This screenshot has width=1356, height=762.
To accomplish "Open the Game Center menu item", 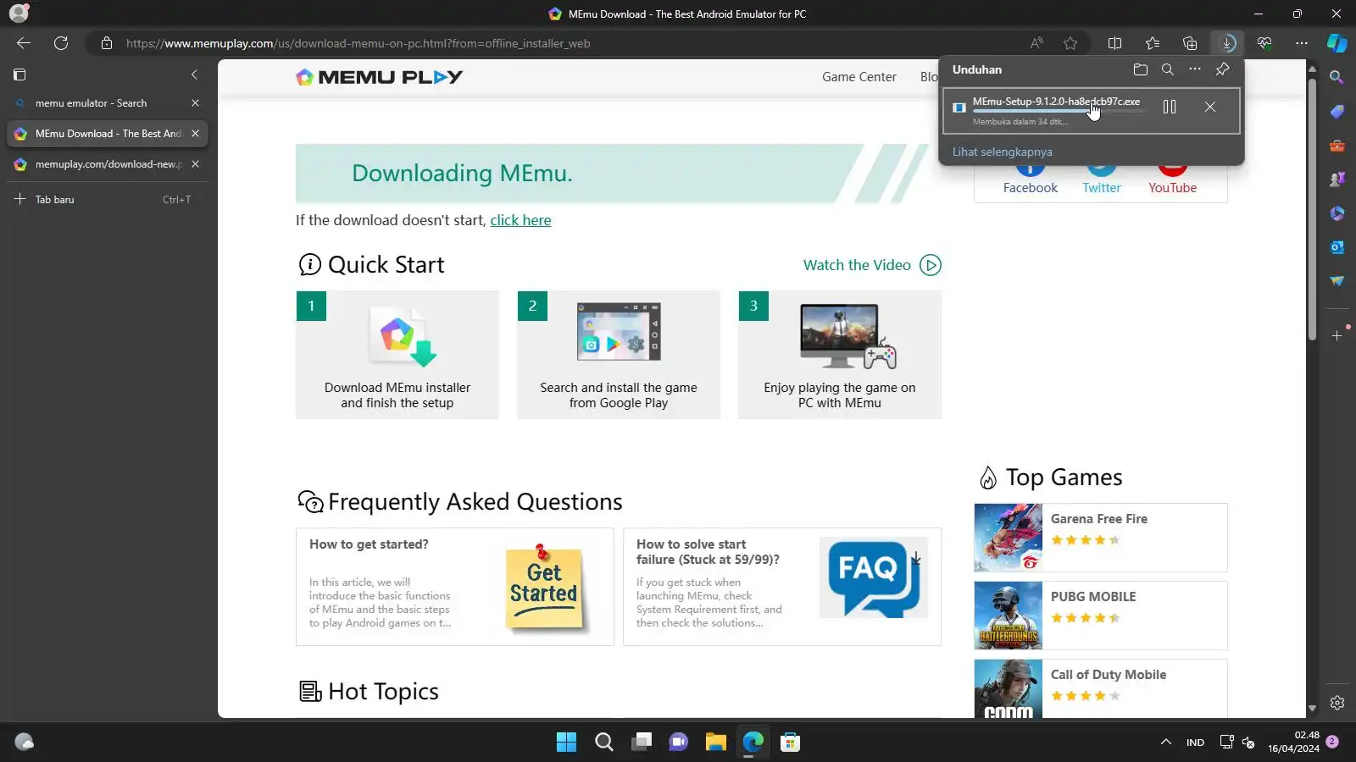I will [x=859, y=77].
